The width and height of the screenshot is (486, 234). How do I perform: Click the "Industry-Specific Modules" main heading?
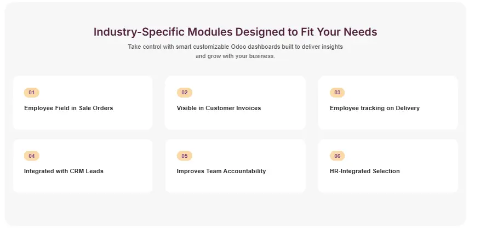tap(235, 32)
